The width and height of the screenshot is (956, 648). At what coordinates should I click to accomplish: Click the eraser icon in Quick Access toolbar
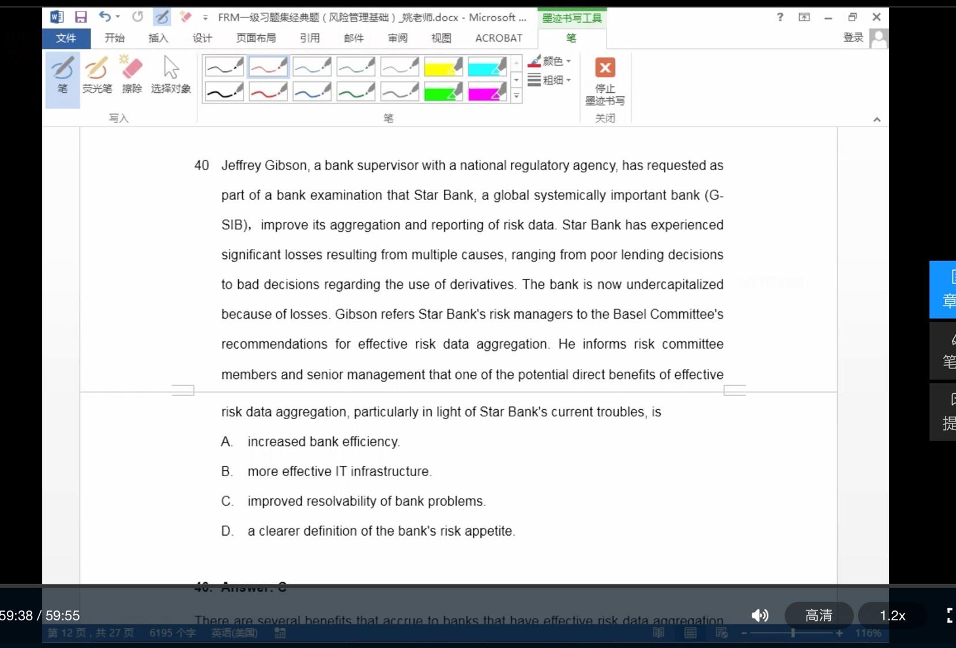(185, 17)
